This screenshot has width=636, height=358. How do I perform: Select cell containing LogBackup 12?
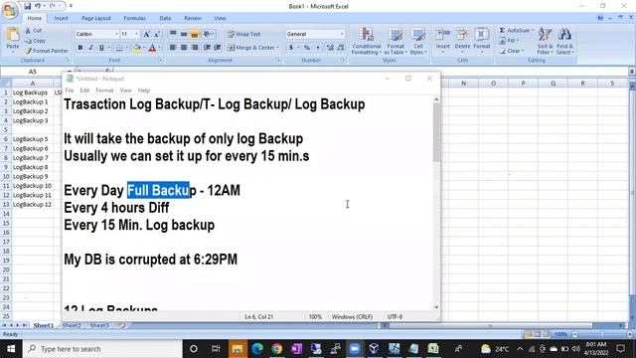[x=33, y=204]
